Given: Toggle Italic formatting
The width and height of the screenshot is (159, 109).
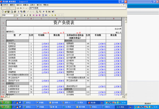Looking at the screenshot, I should click(27, 15).
